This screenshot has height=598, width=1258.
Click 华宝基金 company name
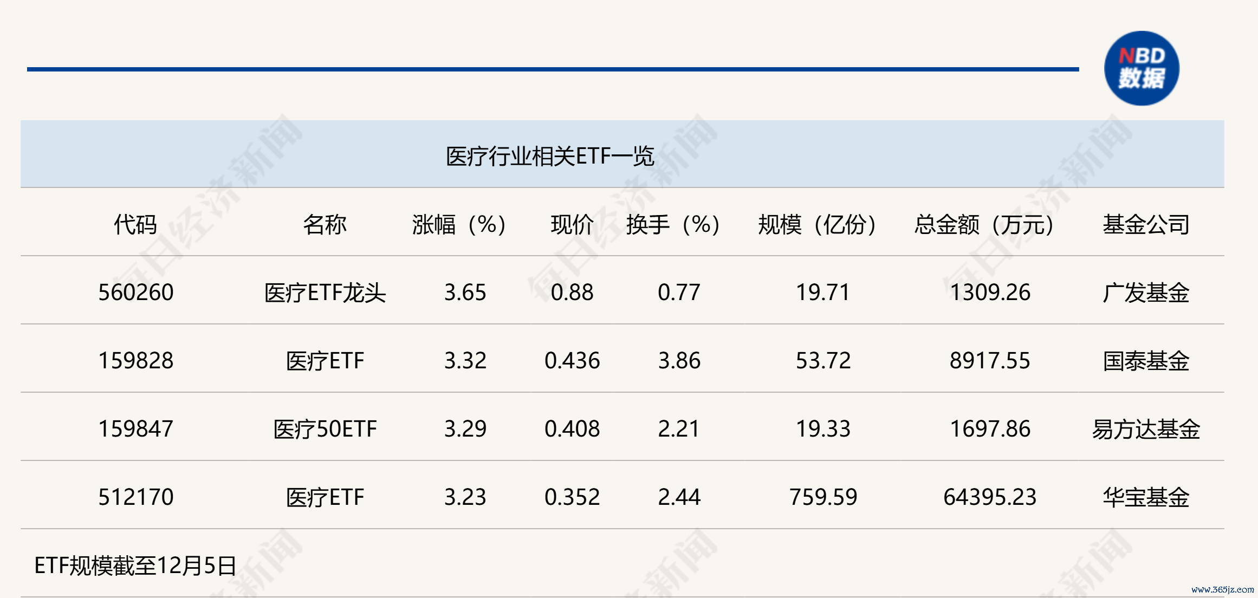pos(1146,497)
